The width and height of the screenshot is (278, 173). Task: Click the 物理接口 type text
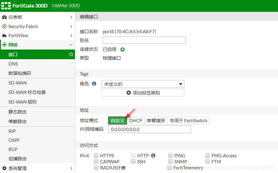112,58
